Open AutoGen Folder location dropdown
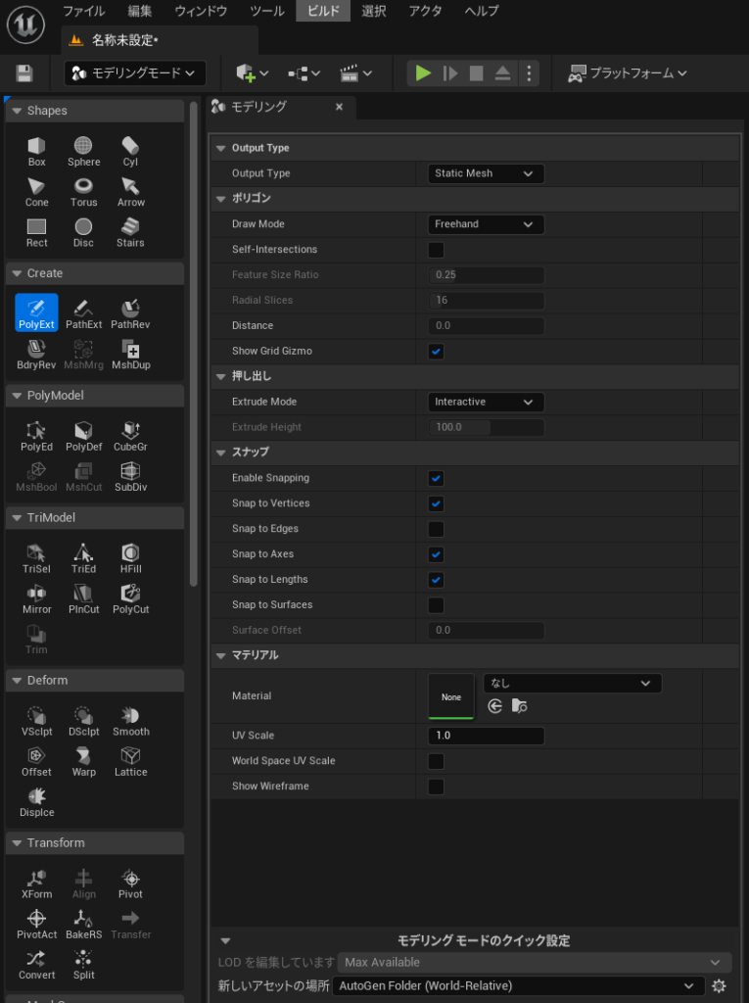749x1003 pixels. click(518, 985)
